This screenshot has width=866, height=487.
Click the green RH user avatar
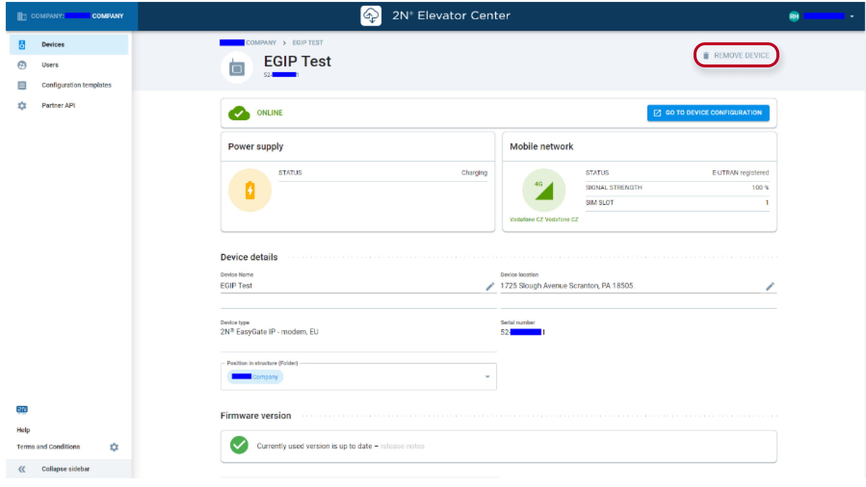click(794, 16)
